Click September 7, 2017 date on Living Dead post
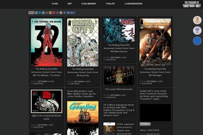The image size is (203, 135). pos(46,125)
